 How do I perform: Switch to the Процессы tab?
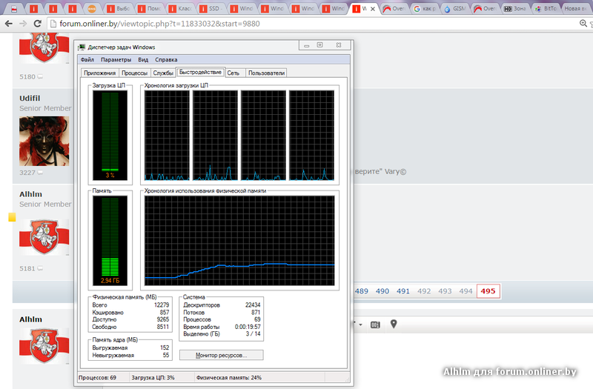click(x=134, y=73)
